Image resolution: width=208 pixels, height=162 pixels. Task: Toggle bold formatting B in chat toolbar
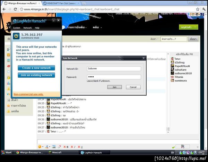pyautogui.click(x=66, y=147)
